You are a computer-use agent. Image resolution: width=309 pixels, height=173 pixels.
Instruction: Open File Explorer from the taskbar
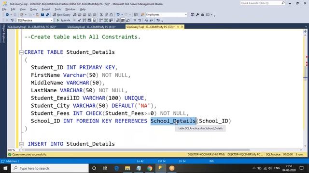(x=127, y=168)
